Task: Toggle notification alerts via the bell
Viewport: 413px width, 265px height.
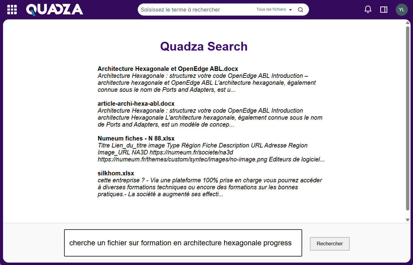Action: [368, 9]
